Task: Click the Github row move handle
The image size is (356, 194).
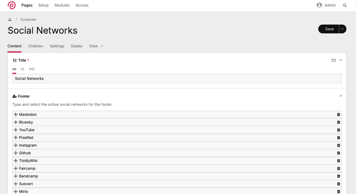Action: pos(16,153)
